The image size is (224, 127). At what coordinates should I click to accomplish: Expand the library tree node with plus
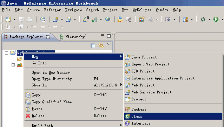13,65
